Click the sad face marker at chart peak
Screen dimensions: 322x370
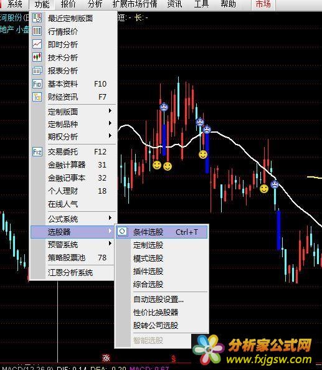164,107
